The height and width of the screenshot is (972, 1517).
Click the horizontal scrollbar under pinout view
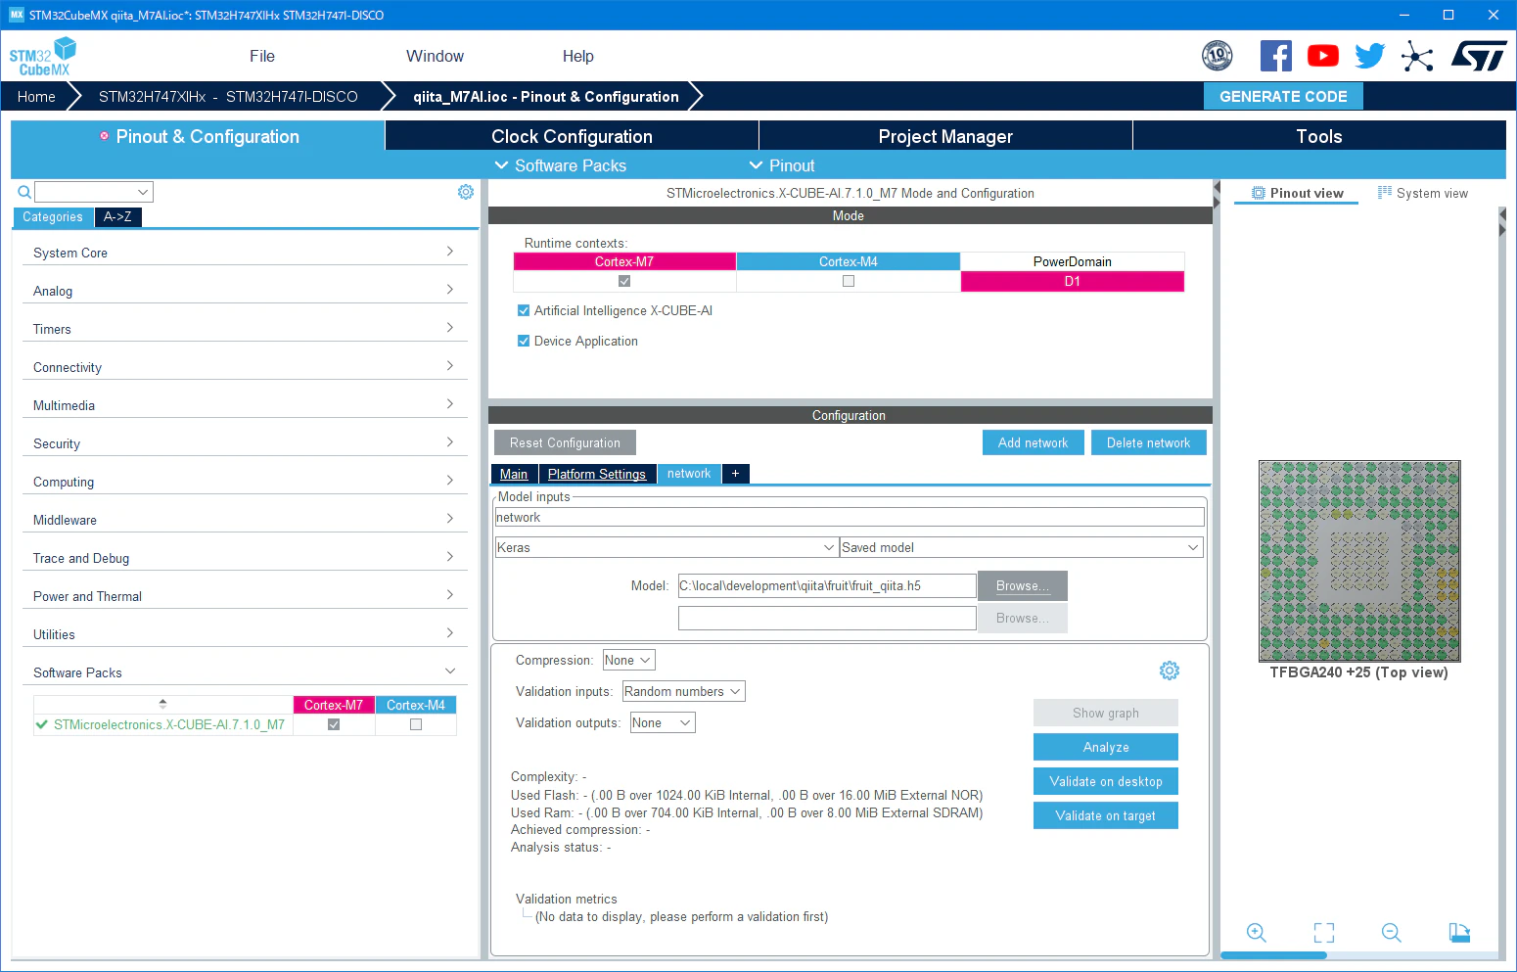click(1273, 955)
